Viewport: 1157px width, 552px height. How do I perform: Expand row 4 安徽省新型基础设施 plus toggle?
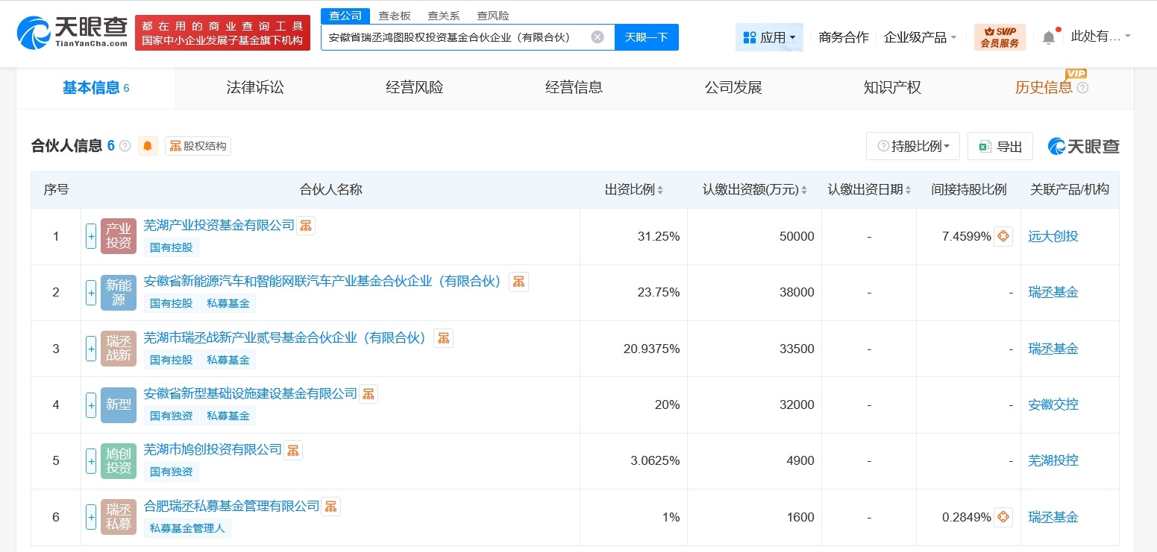coord(91,405)
